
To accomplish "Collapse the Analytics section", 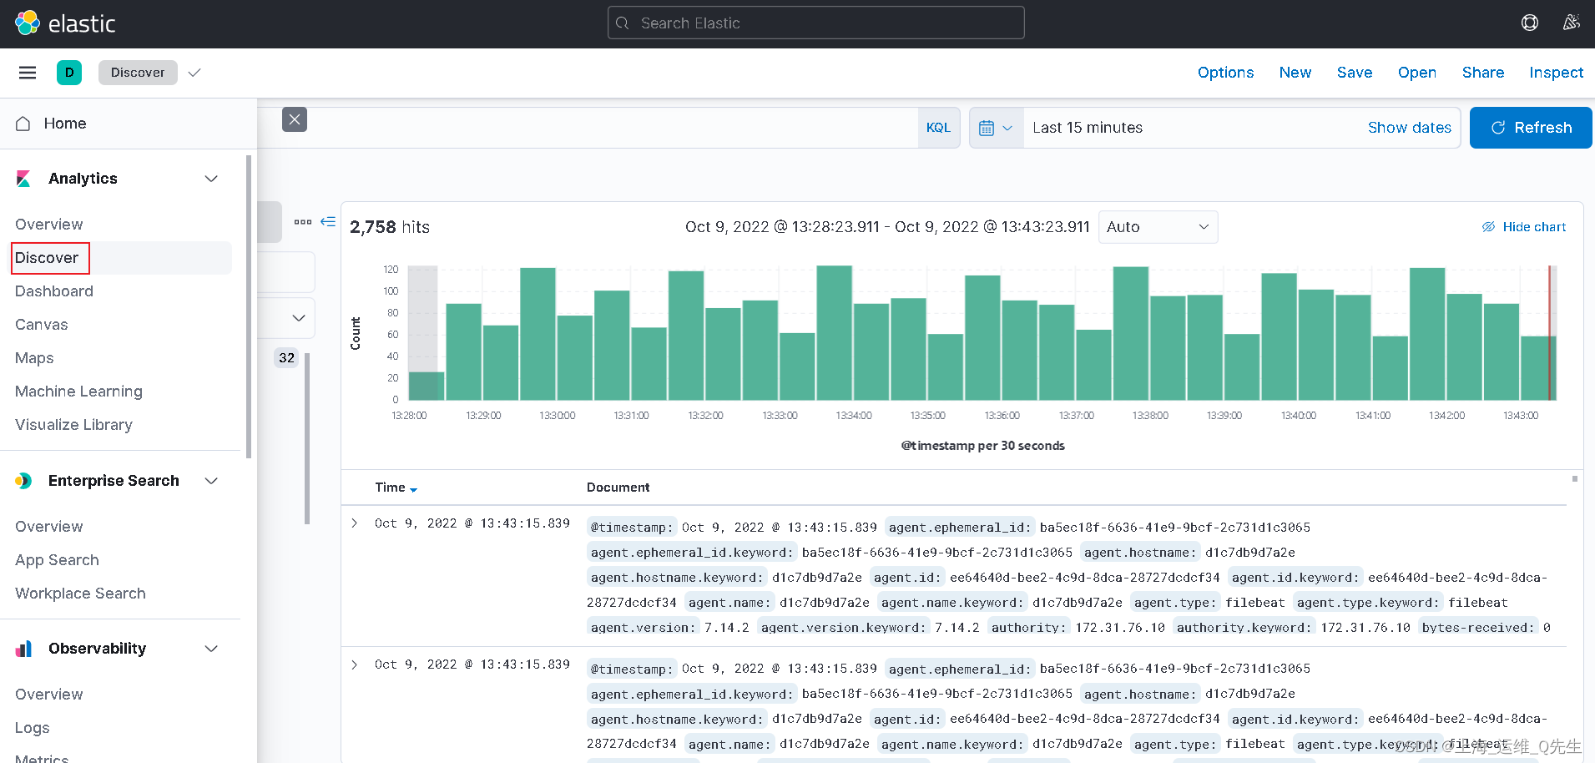I will pos(211,179).
